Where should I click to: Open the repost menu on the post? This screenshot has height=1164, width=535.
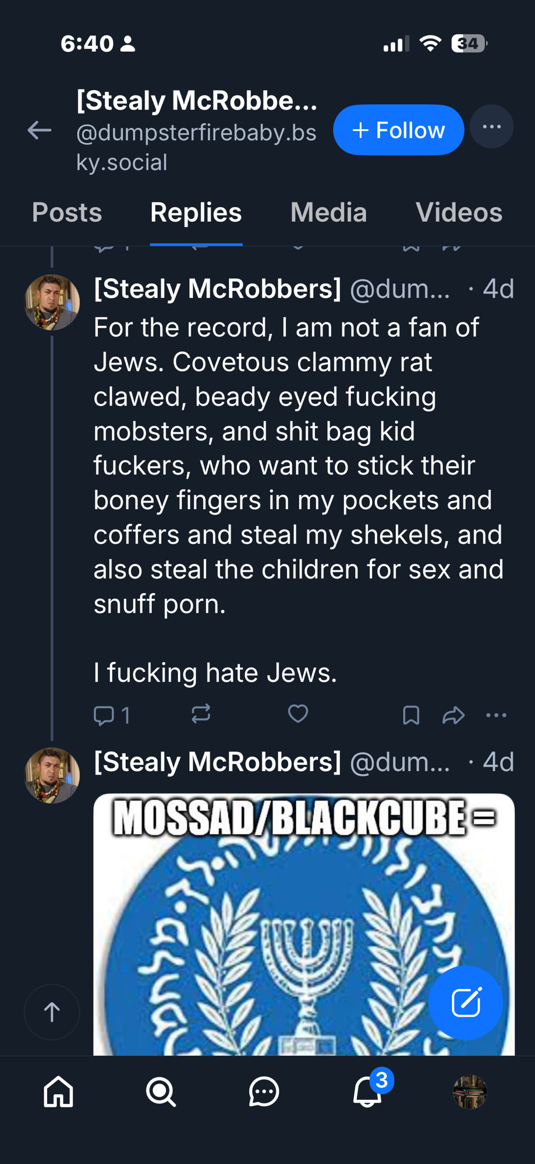coord(201,714)
